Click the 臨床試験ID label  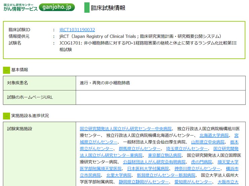coord(20,30)
